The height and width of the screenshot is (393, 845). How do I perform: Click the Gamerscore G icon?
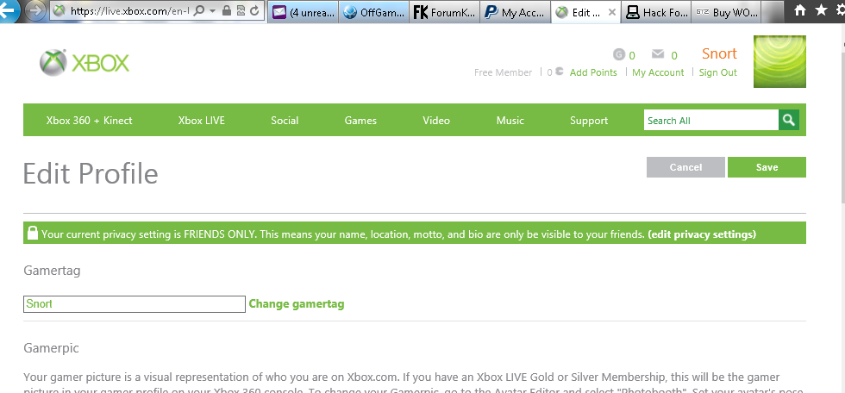pyautogui.click(x=619, y=54)
